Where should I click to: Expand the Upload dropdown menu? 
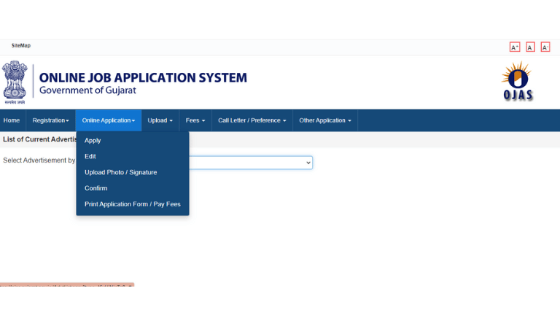coord(160,120)
